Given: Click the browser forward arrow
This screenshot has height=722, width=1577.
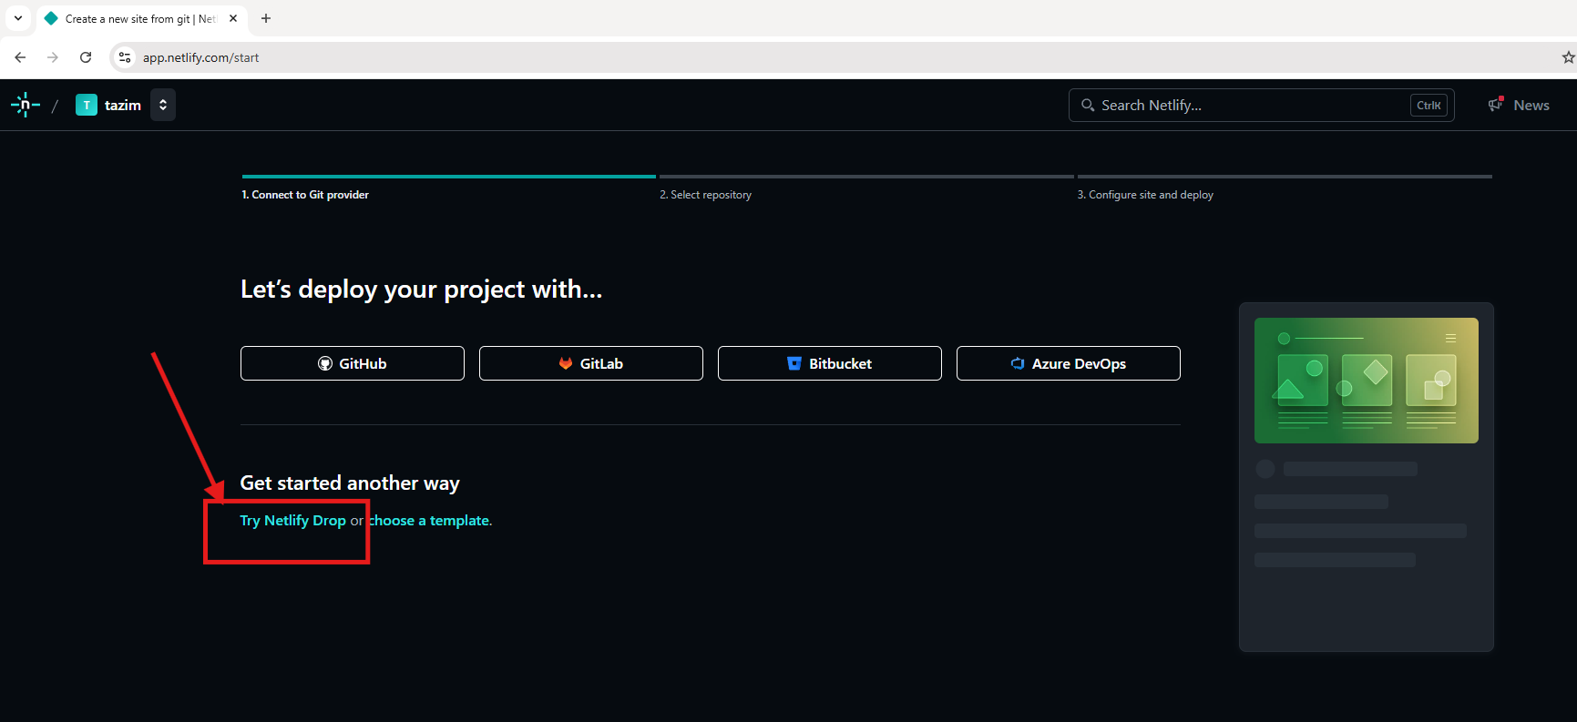Looking at the screenshot, I should pos(53,57).
